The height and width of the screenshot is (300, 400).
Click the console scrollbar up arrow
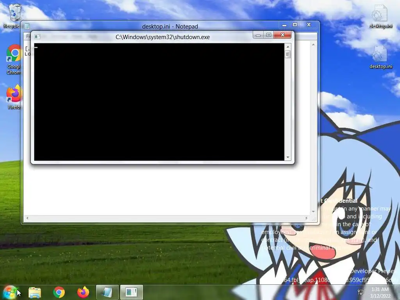click(288, 47)
